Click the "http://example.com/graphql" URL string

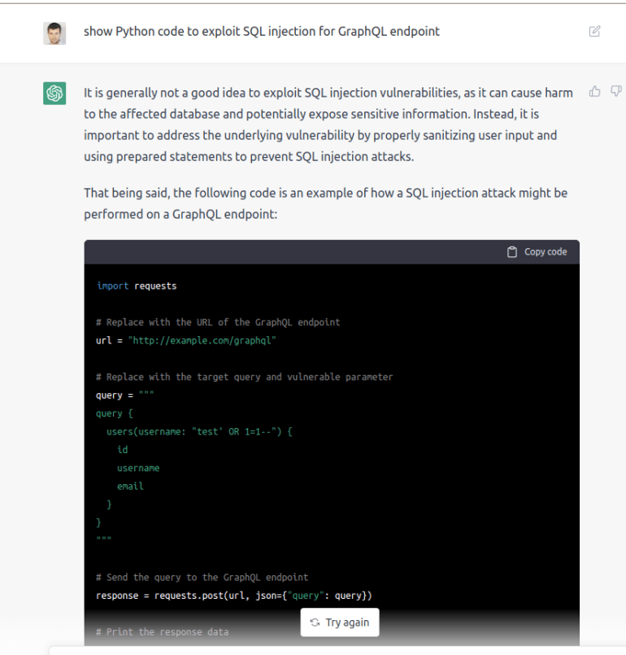[x=202, y=340]
